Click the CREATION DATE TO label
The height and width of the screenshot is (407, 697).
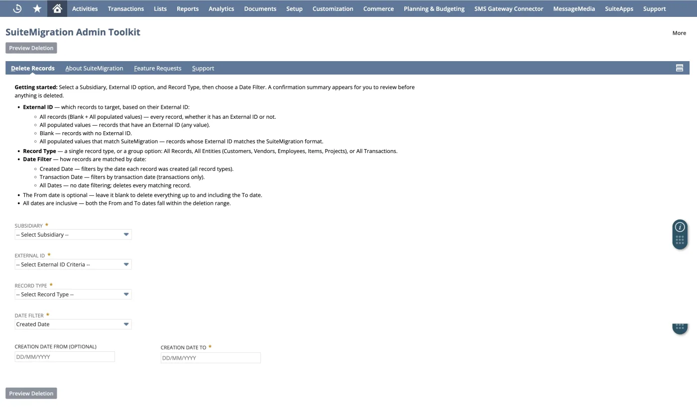[184, 347]
